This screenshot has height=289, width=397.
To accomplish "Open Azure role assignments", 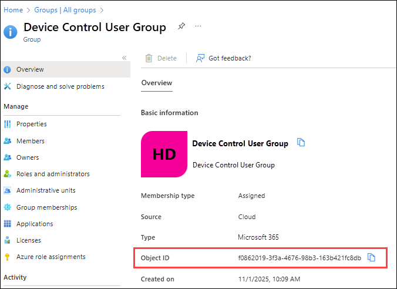I will coord(51,257).
